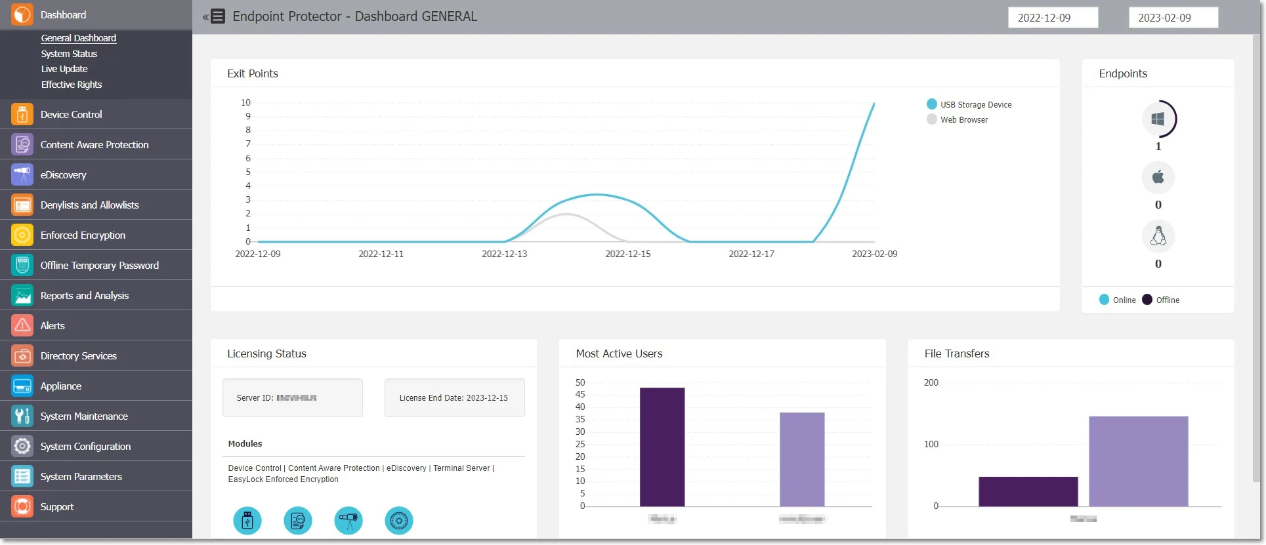Click the start date field 2022-12-09

1053,18
